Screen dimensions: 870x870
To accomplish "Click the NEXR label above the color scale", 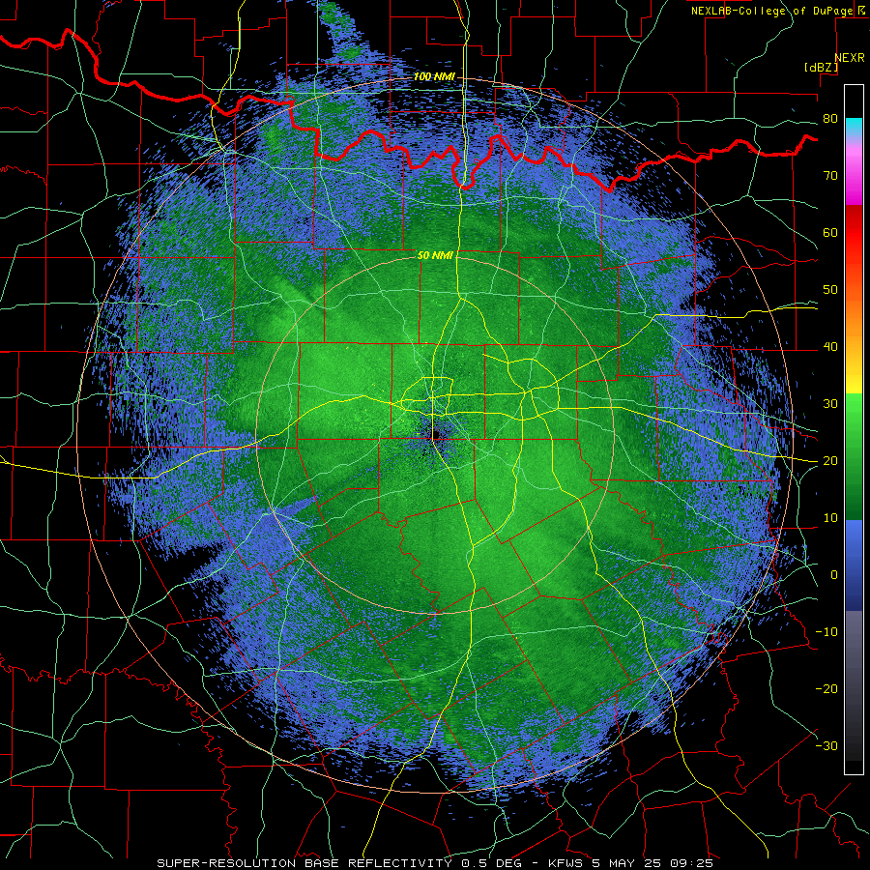I will 849,58.
